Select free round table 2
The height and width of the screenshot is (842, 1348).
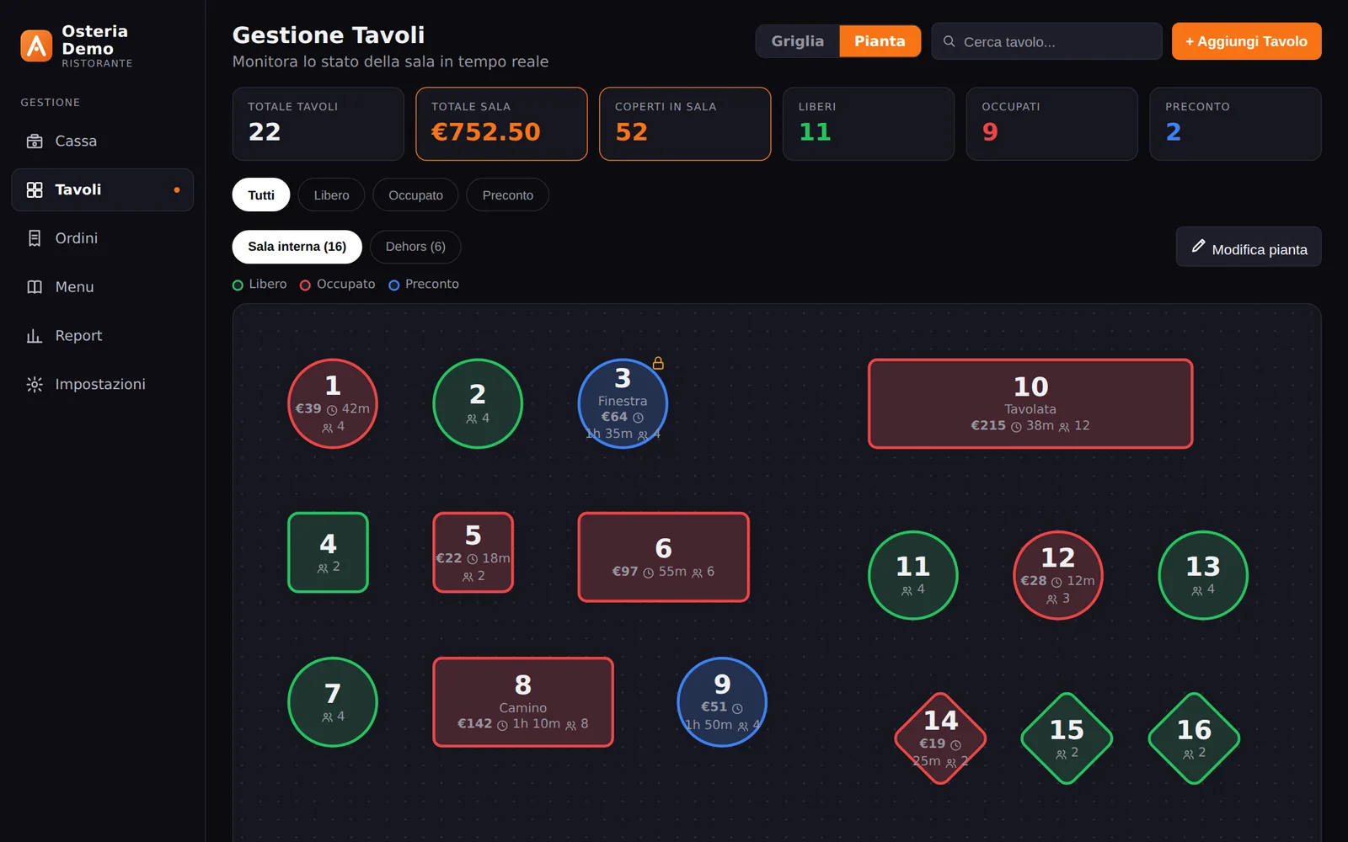(478, 404)
